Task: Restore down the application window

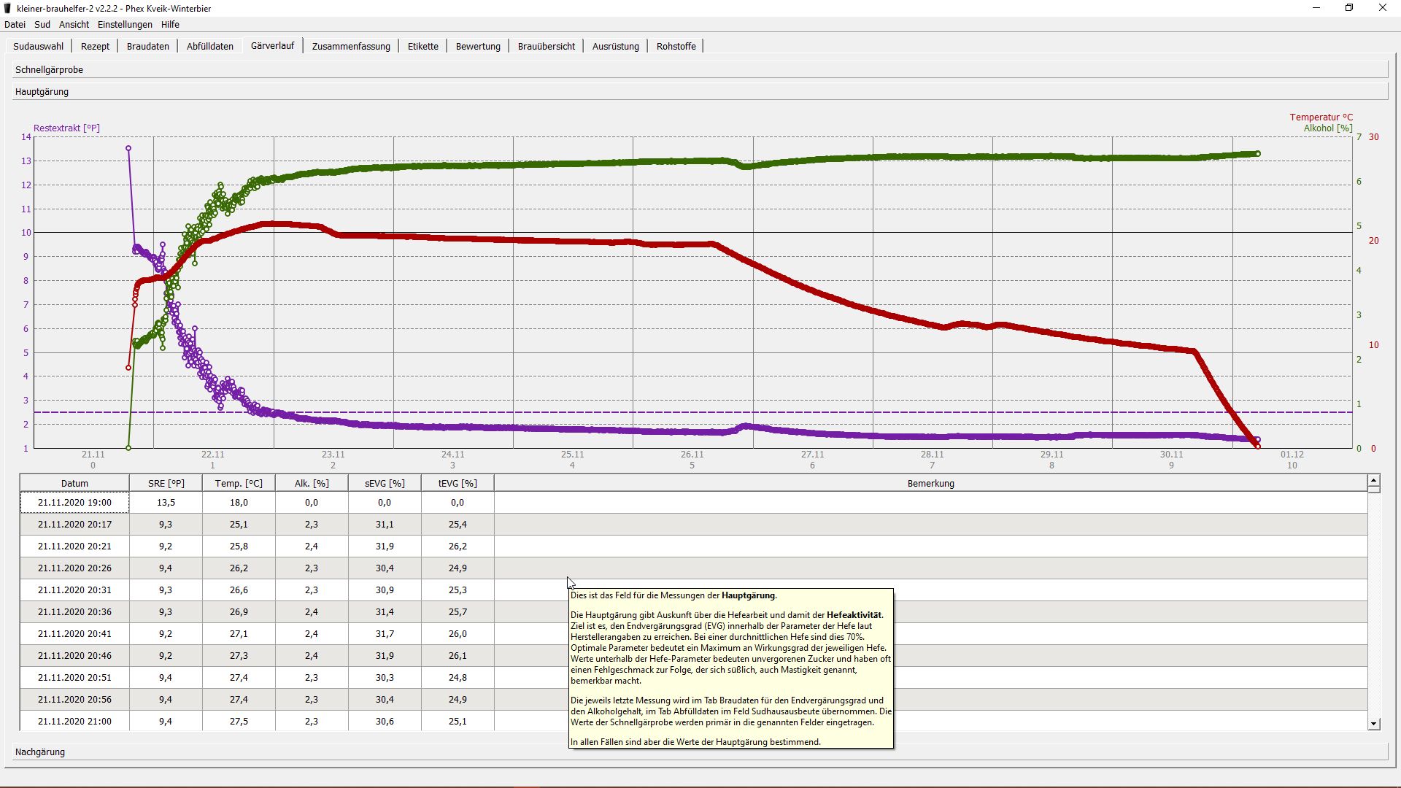Action: point(1349,8)
